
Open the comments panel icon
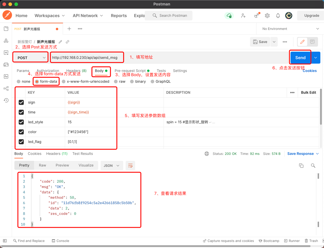pyautogui.click(x=312, y=42)
